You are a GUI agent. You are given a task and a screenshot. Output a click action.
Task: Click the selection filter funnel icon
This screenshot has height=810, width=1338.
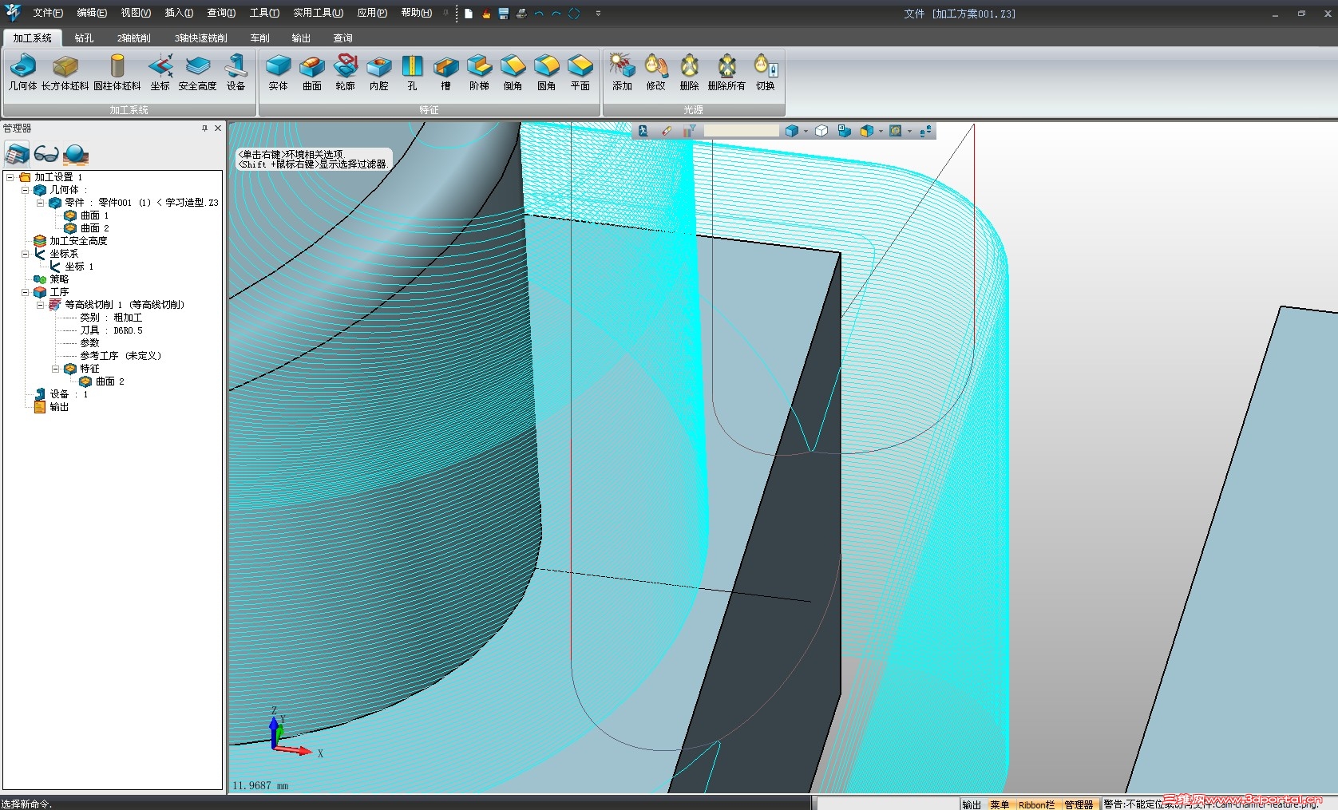pyautogui.click(x=689, y=131)
